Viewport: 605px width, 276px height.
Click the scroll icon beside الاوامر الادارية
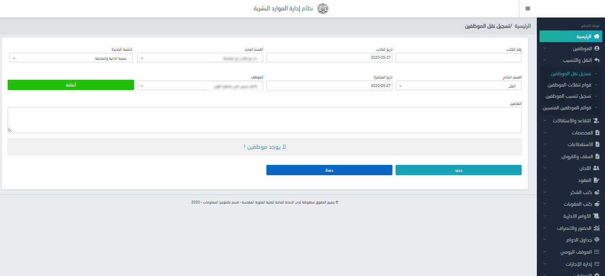pyautogui.click(x=596, y=216)
